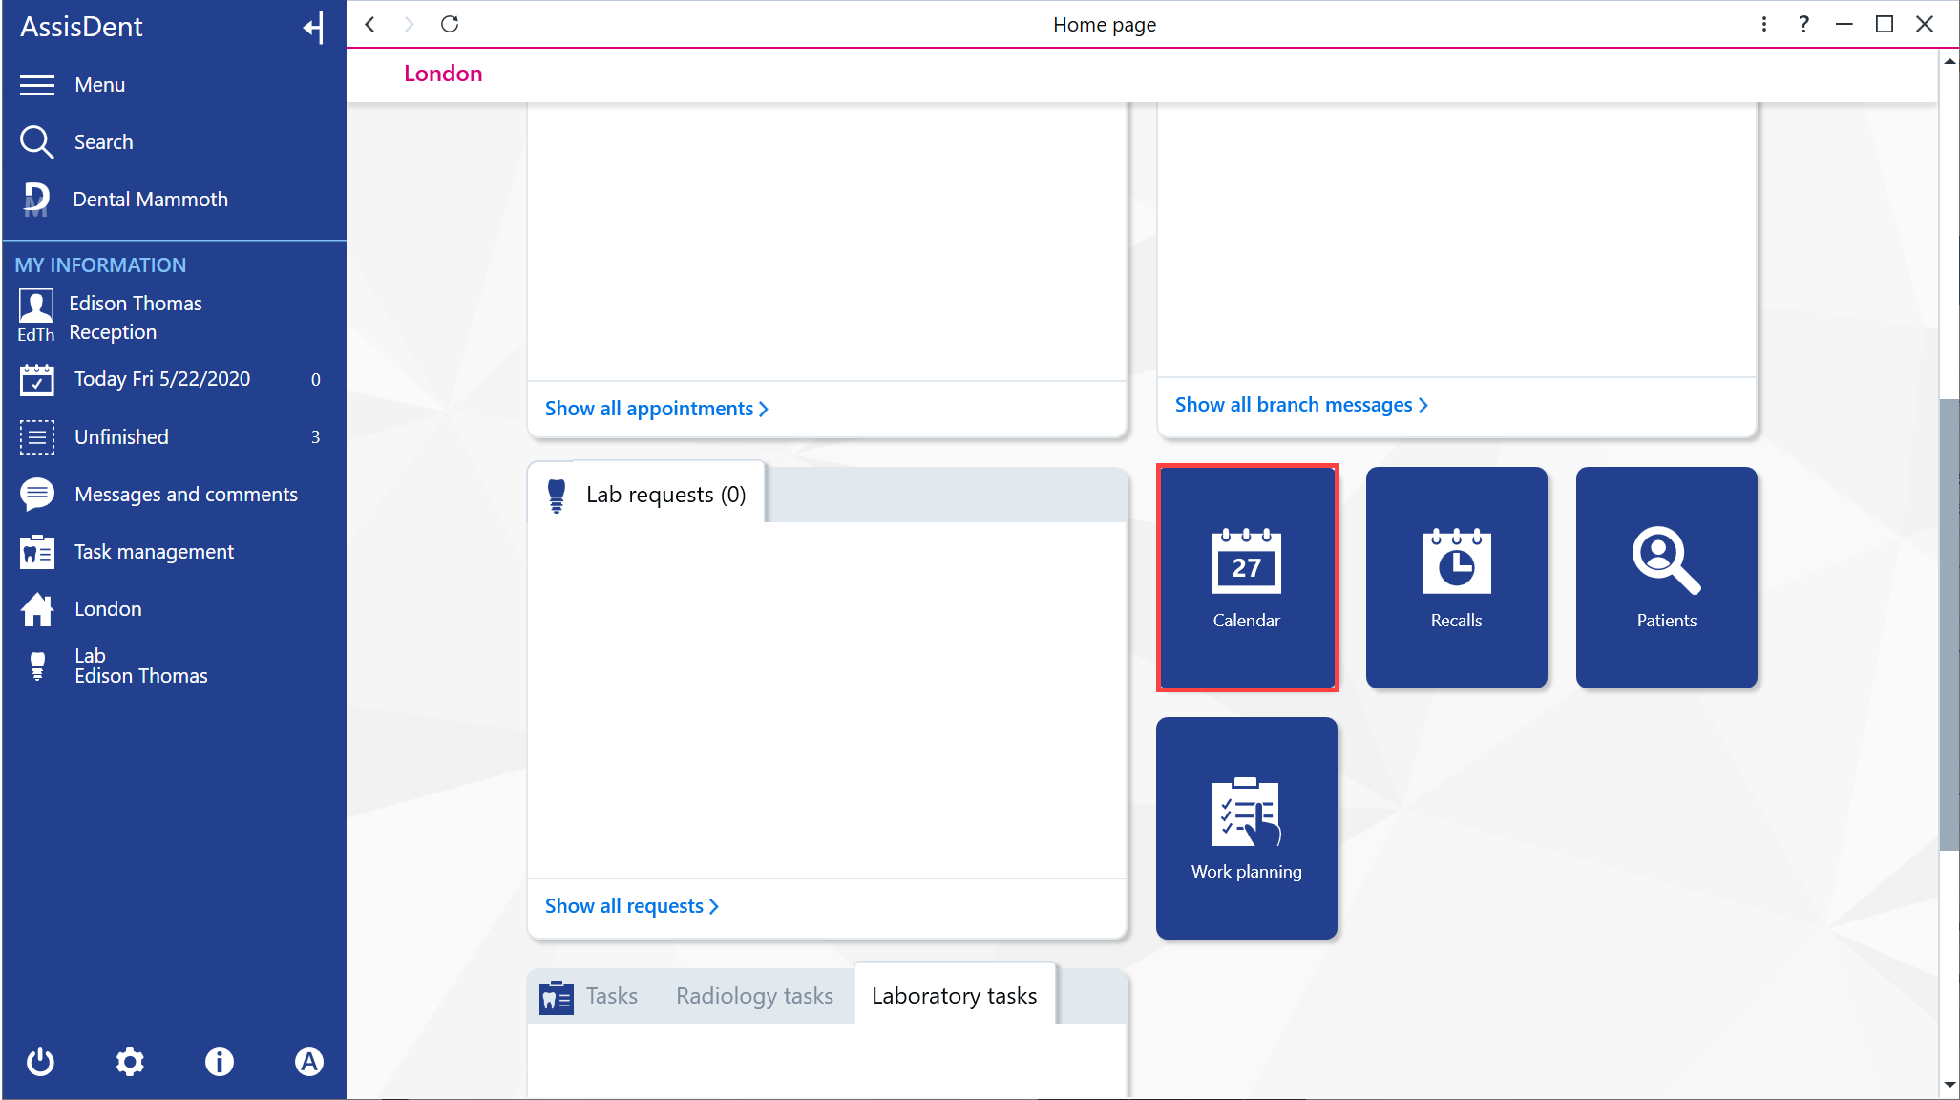This screenshot has width=1960, height=1100.
Task: Open the three-dot options menu
Action: click(1763, 24)
